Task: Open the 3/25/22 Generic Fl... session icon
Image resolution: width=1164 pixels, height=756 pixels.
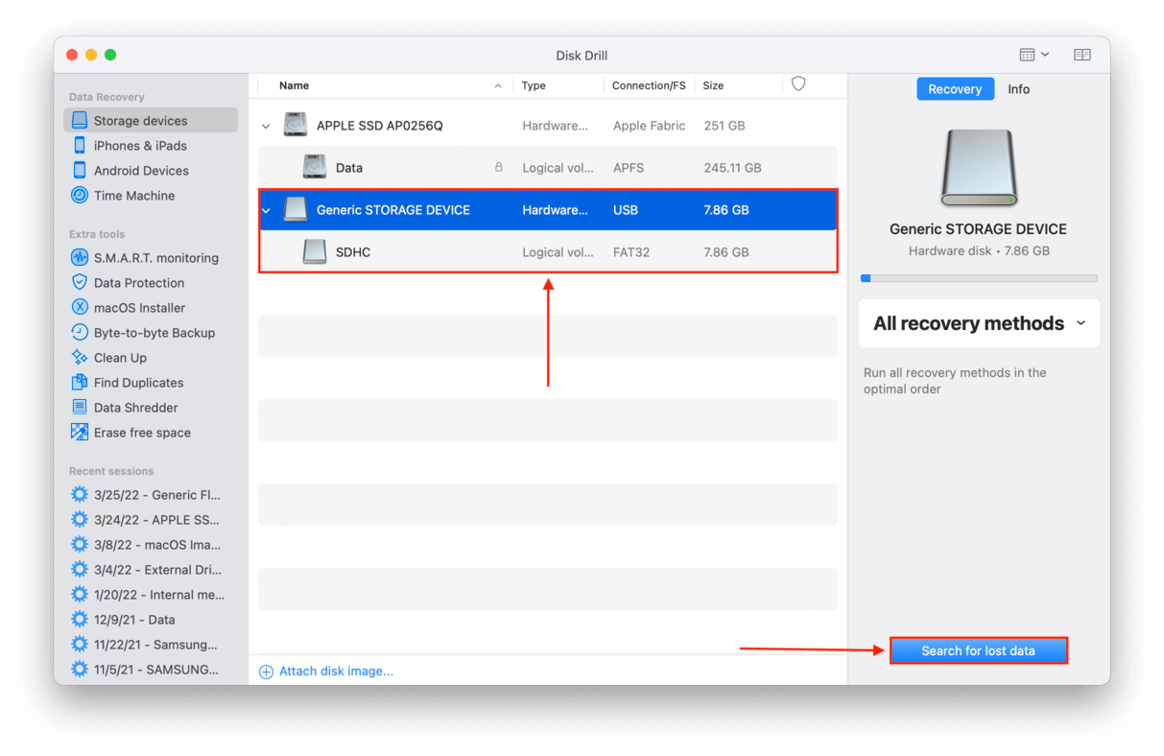Action: (x=80, y=495)
